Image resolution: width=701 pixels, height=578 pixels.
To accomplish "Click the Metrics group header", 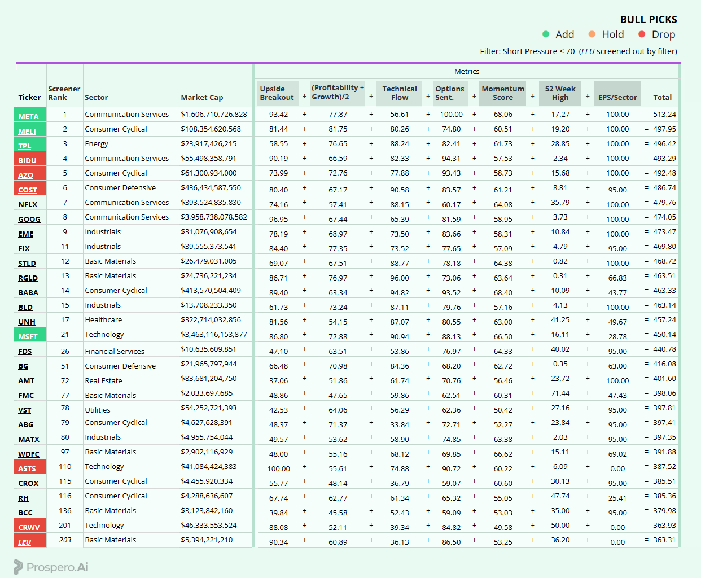I will [467, 71].
